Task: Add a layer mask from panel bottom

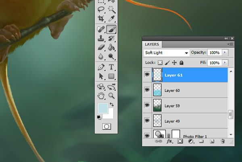Action: [x=180, y=141]
